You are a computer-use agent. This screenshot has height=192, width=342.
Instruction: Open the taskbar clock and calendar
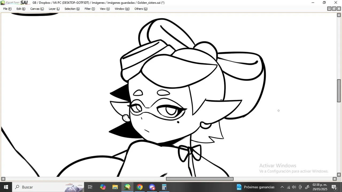320,187
